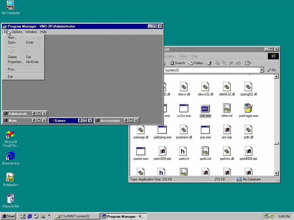Open the Help menu in Explorer window
This screenshot has height=220, width=294.
coord(195,56)
